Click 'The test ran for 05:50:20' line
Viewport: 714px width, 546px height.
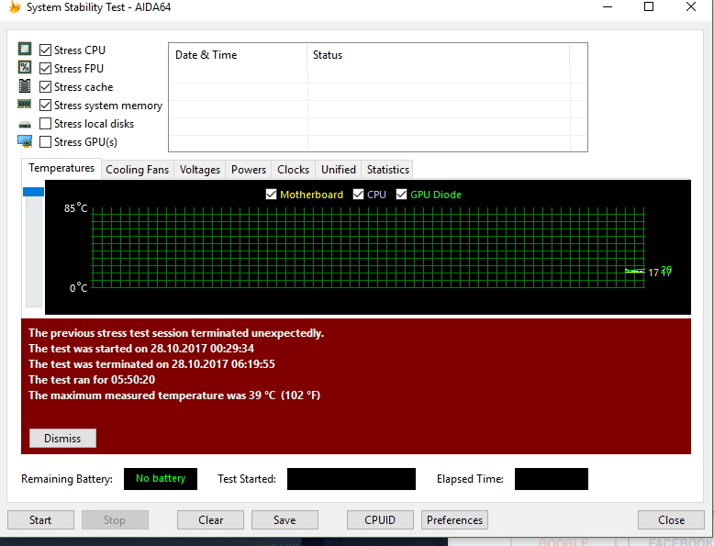point(92,380)
